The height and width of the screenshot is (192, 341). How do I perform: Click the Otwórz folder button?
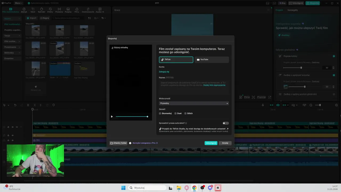click(x=119, y=143)
